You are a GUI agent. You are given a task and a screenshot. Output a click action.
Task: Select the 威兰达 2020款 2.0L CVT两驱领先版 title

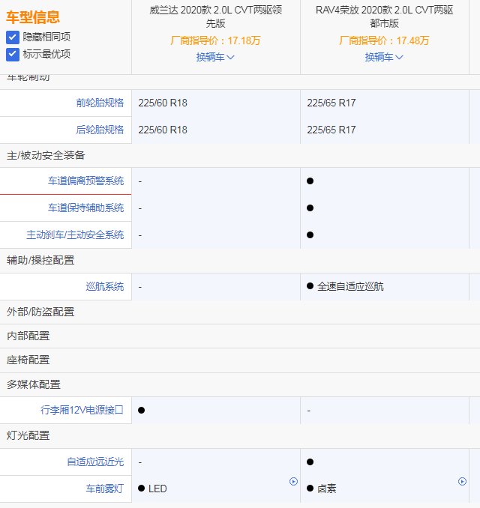[215, 16]
